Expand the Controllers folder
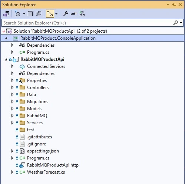Image resolution: width=185 pixels, height=184 pixels. coord(12,88)
